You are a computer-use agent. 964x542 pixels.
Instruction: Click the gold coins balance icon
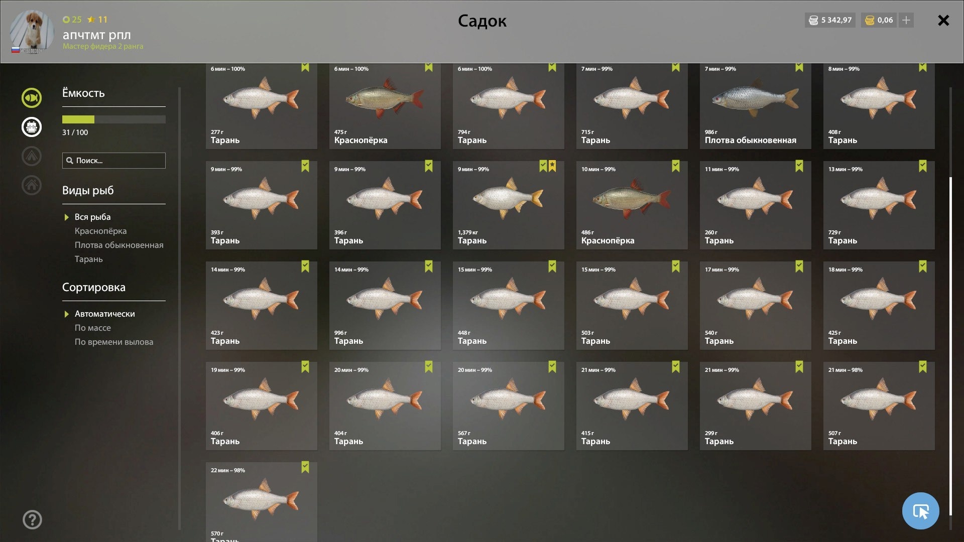coord(870,20)
